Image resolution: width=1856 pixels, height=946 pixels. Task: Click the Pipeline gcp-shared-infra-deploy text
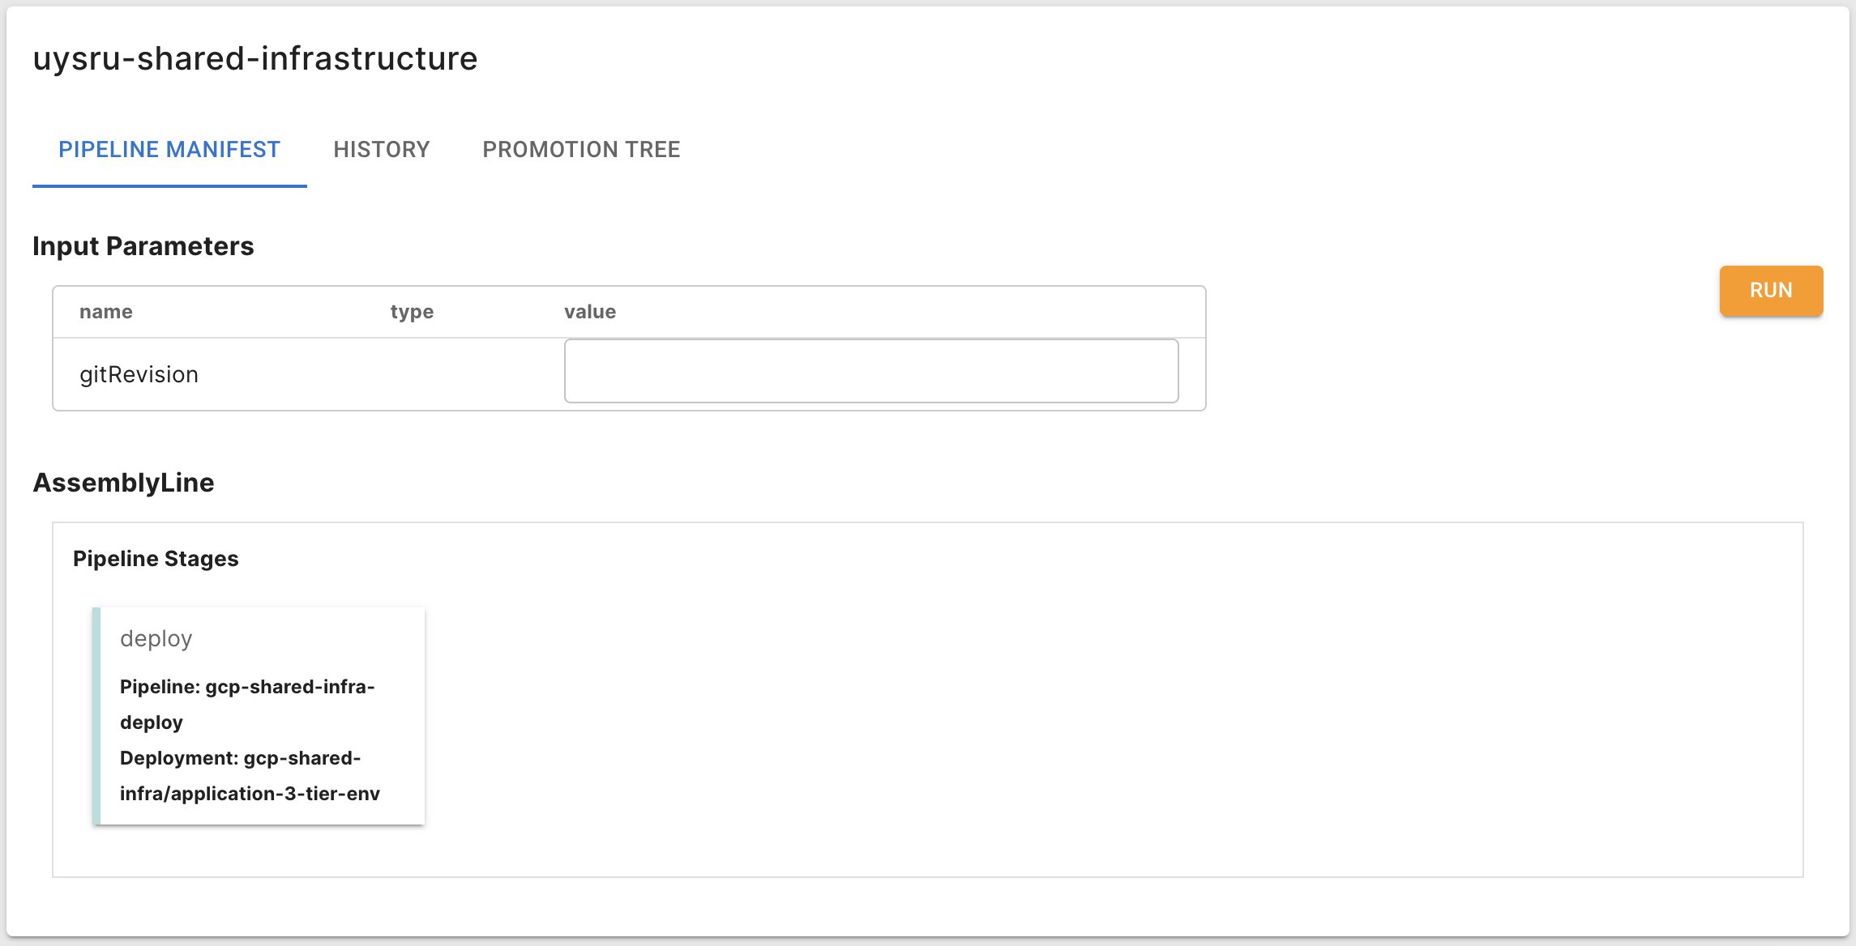(246, 704)
